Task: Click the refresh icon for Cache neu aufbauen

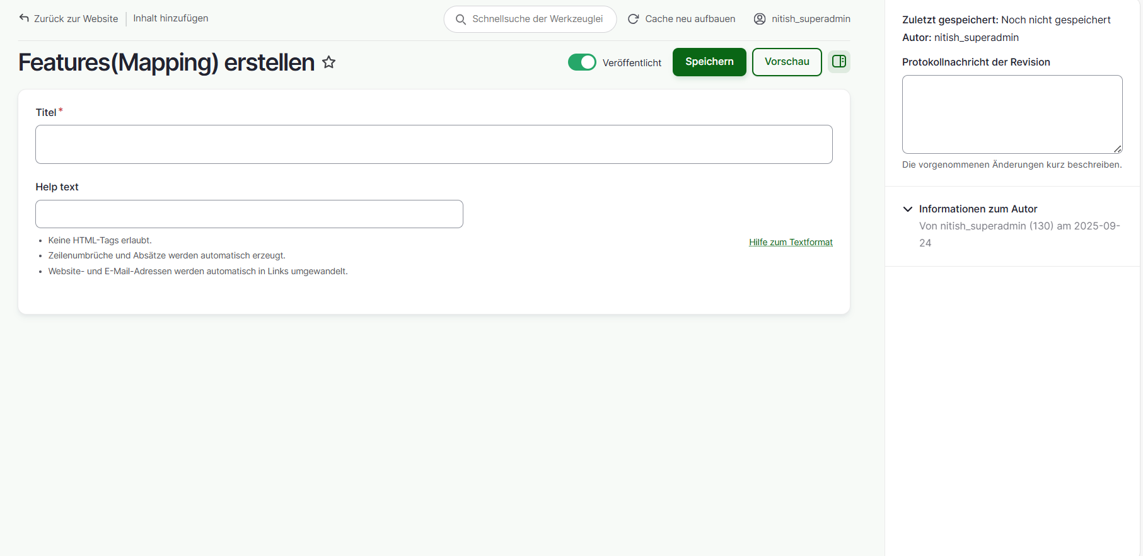Action: pos(634,19)
